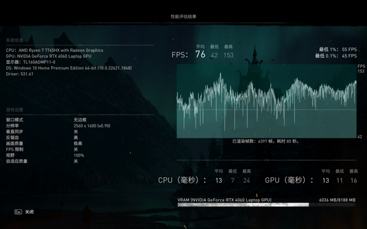
Task: Click the CPU minimum value 7
Action: [x=233, y=180]
